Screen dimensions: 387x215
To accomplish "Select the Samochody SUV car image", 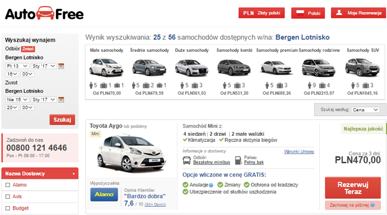I will pyautogui.click(x=363, y=67).
